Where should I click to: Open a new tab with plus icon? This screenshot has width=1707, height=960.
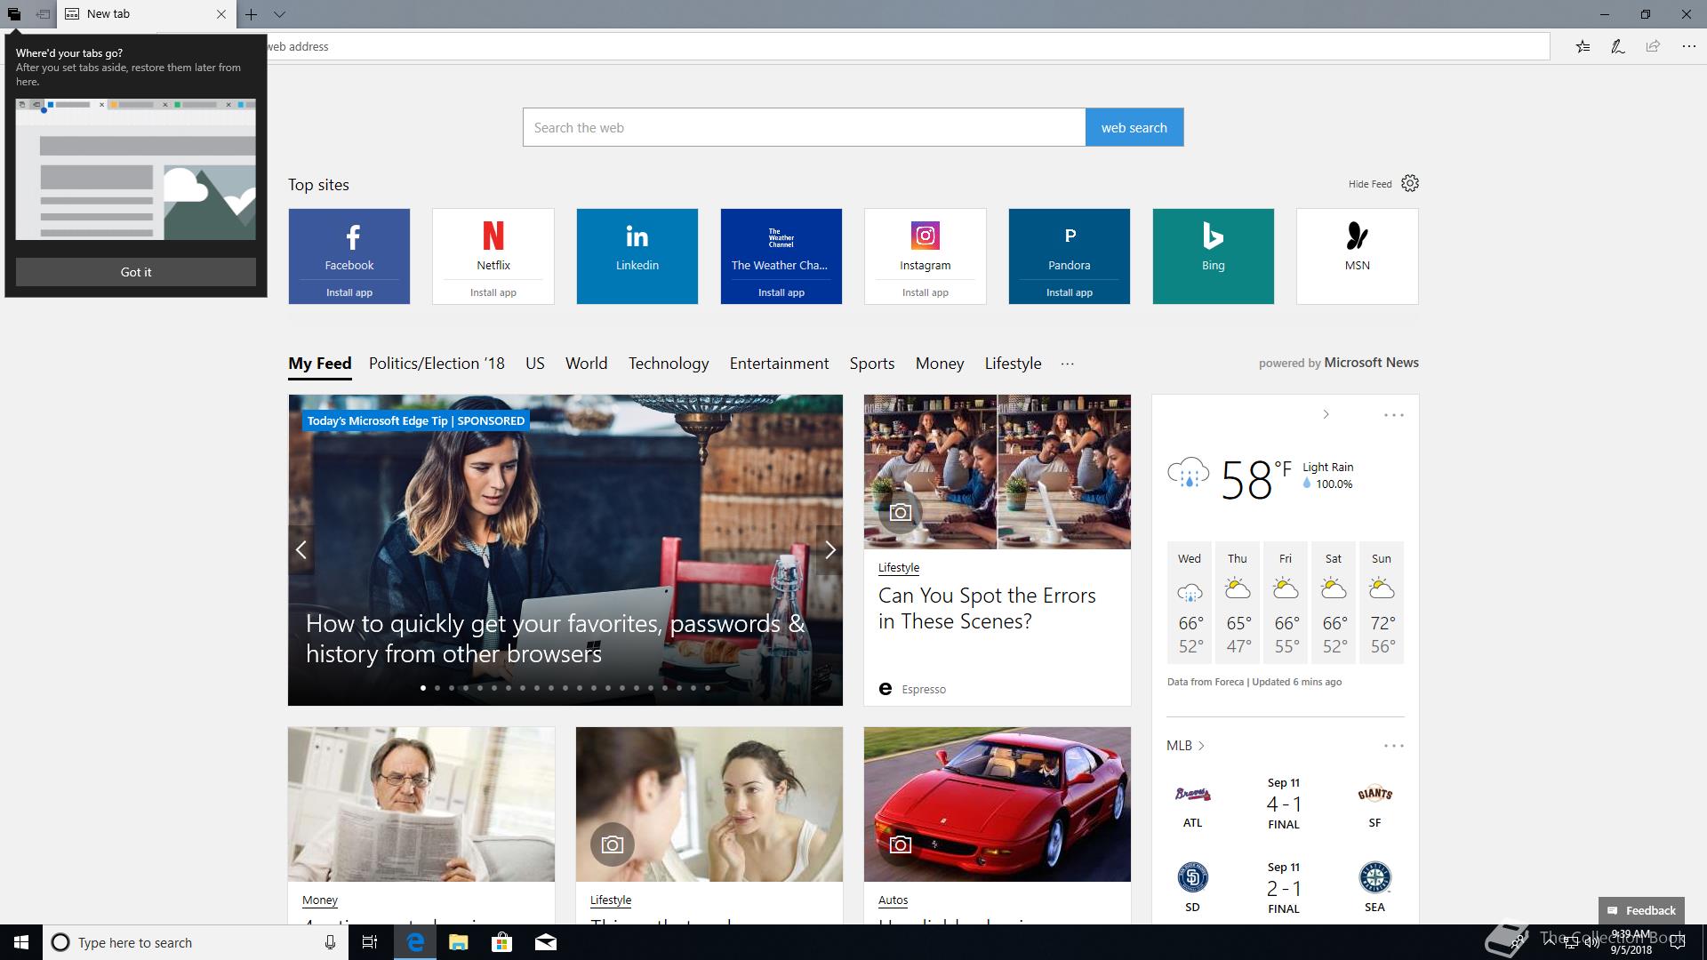pos(252,14)
